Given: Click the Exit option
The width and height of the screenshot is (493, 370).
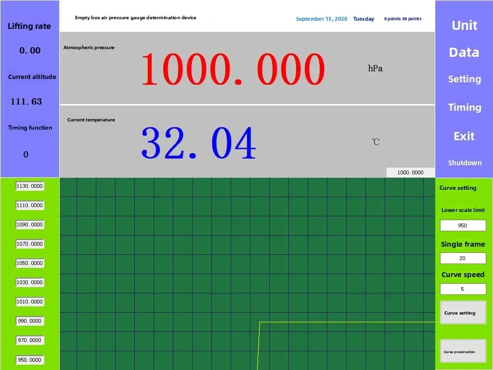Looking at the screenshot, I should pyautogui.click(x=464, y=136).
